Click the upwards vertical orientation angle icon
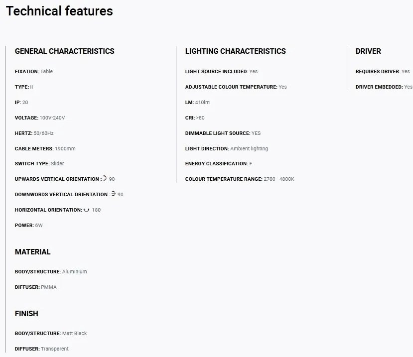The width and height of the screenshot is (413, 357). click(x=105, y=178)
